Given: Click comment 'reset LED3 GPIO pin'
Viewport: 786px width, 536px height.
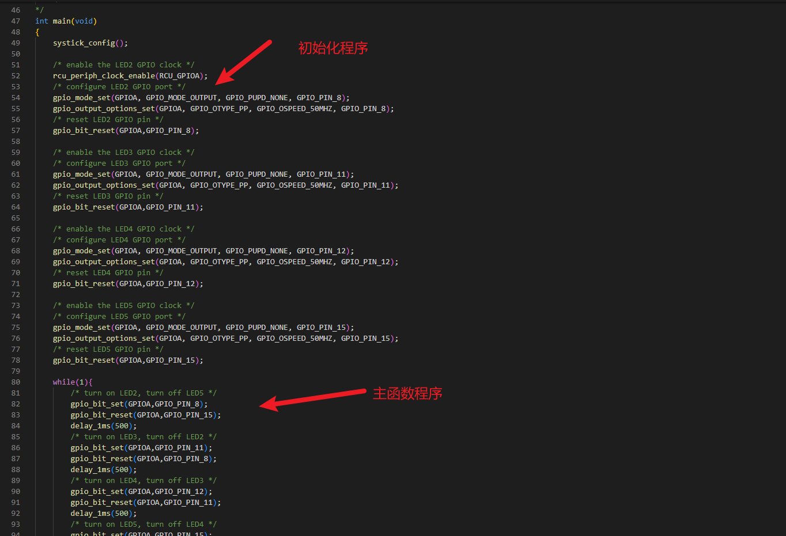Looking at the screenshot, I should coord(108,196).
